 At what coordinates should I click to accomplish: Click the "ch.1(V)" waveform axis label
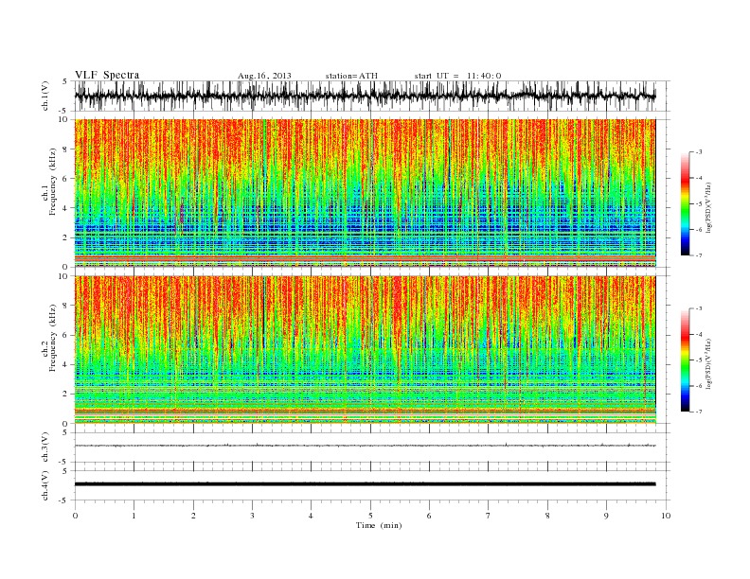(x=45, y=96)
